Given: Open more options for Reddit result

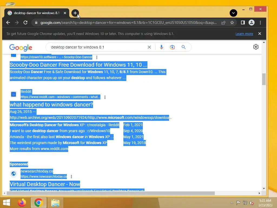Looking at the screenshot, I should click(x=105, y=97).
